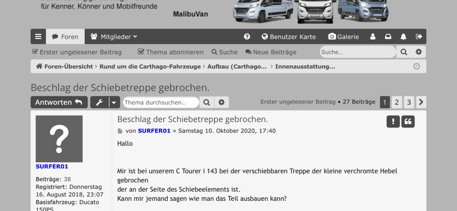
Task: Open the user profile icon
Action: pyautogui.click(x=373, y=37)
